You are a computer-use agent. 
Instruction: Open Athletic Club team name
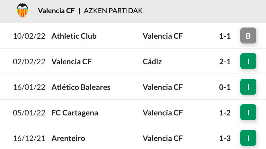[74, 36]
